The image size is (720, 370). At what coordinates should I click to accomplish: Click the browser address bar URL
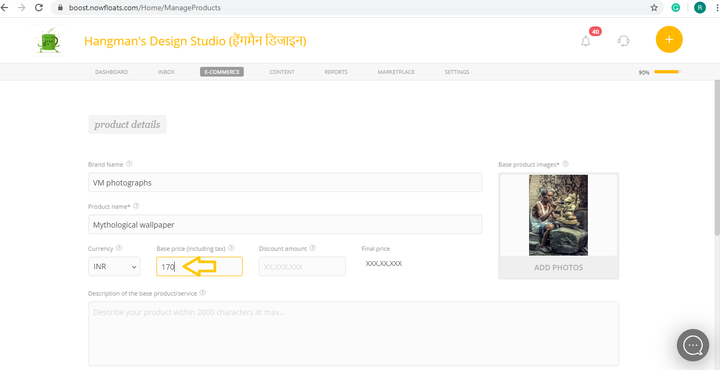click(145, 8)
